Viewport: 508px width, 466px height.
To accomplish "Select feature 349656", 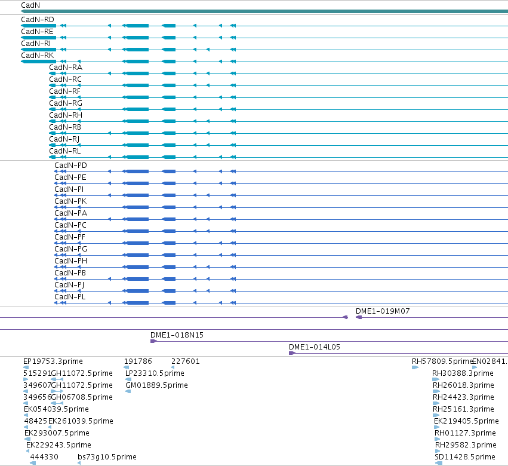I will 37,398.
